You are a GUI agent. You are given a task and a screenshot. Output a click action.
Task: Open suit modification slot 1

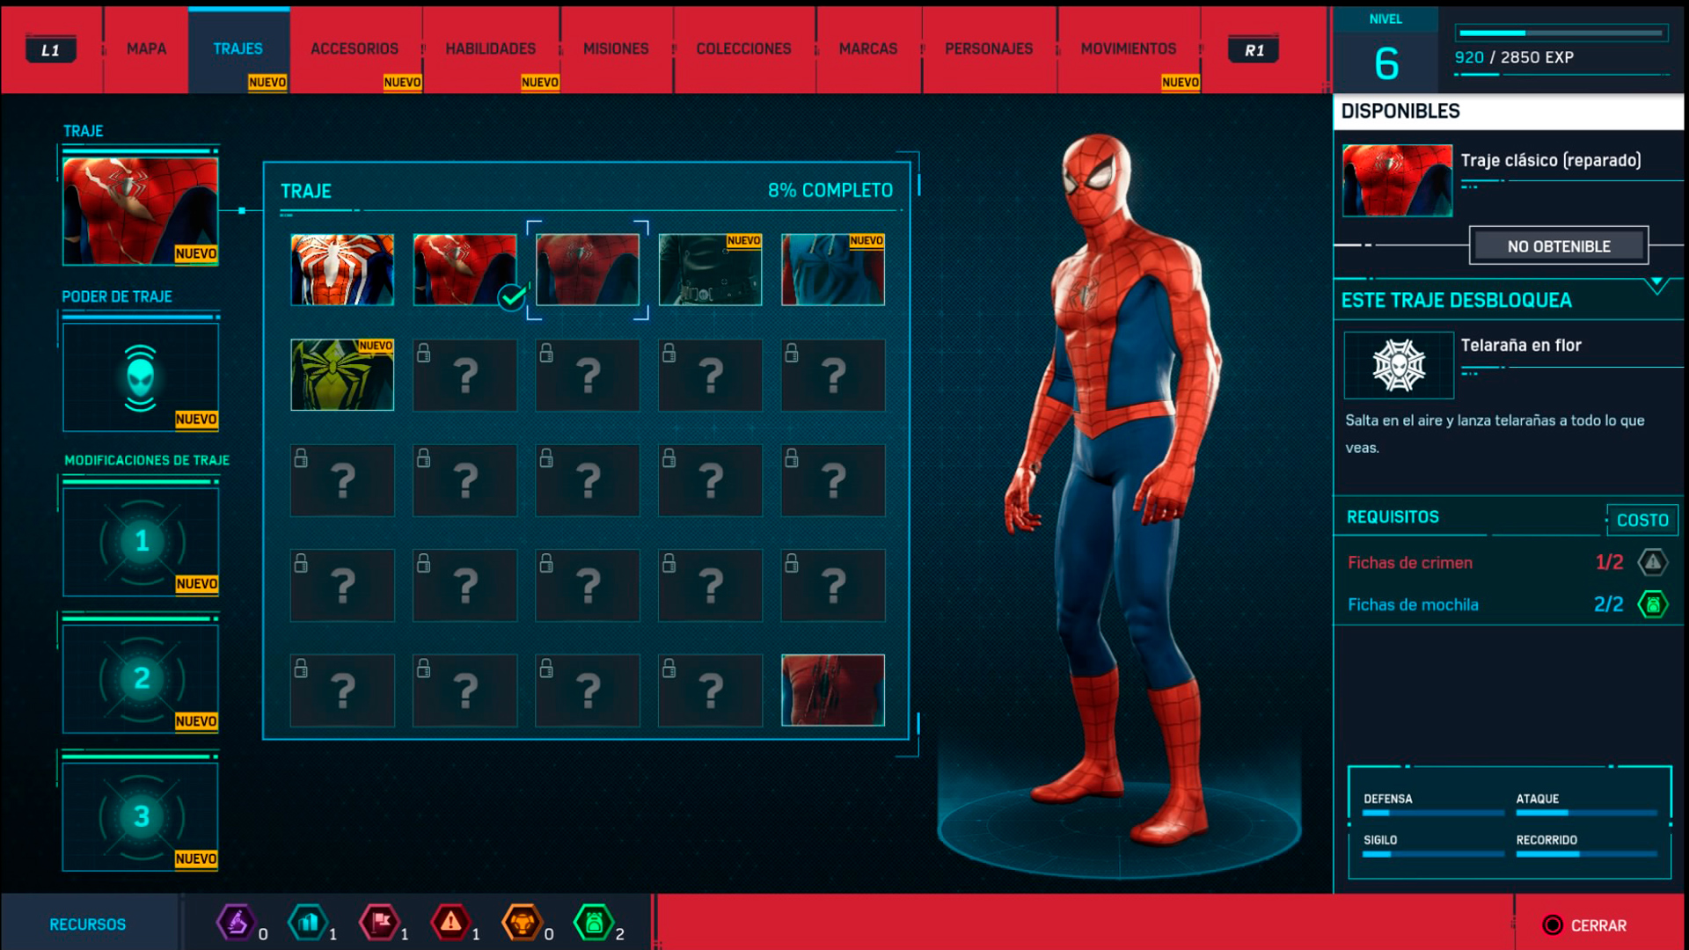tap(141, 542)
